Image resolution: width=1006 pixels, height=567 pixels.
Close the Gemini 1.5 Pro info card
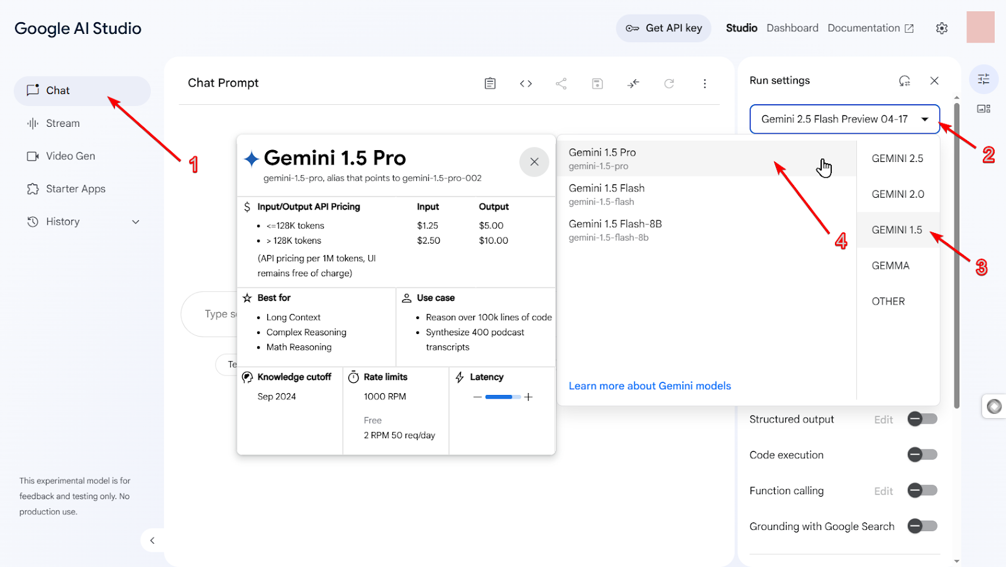point(534,162)
